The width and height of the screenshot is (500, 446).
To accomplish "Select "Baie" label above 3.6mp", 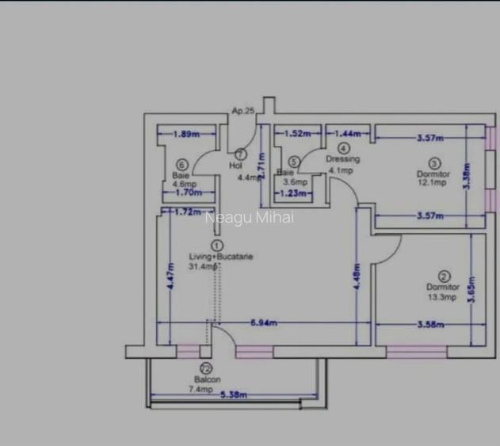I will (x=285, y=173).
